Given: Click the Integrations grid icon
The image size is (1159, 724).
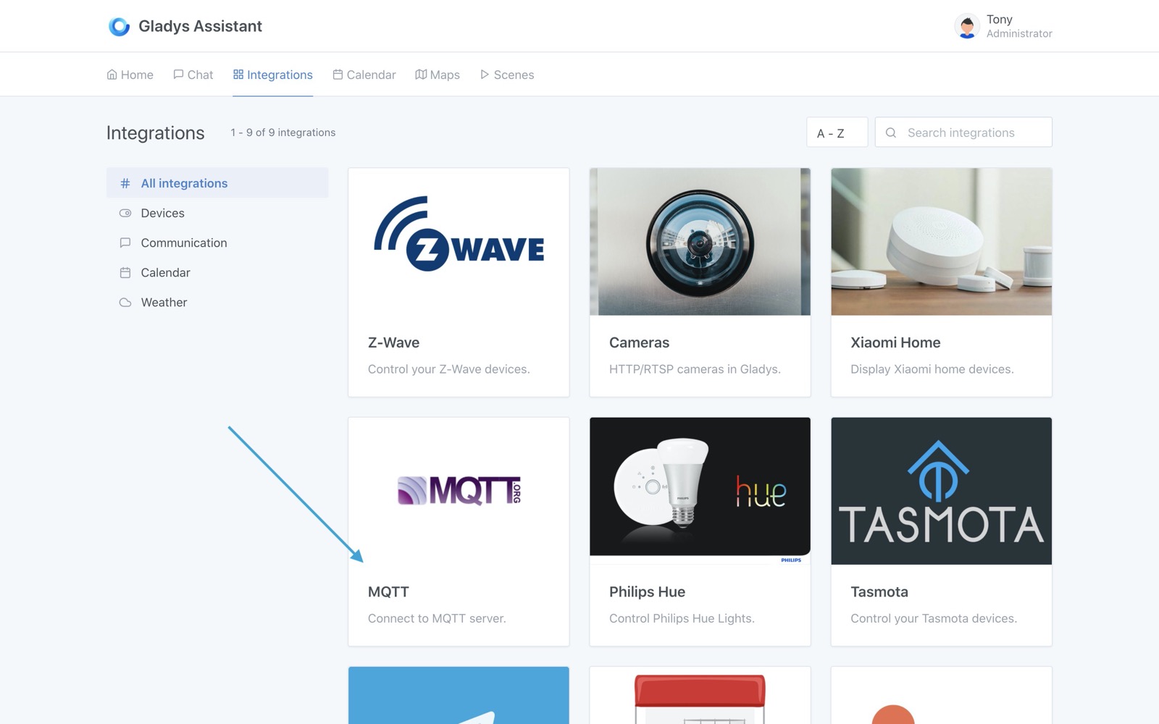Looking at the screenshot, I should coord(237,74).
